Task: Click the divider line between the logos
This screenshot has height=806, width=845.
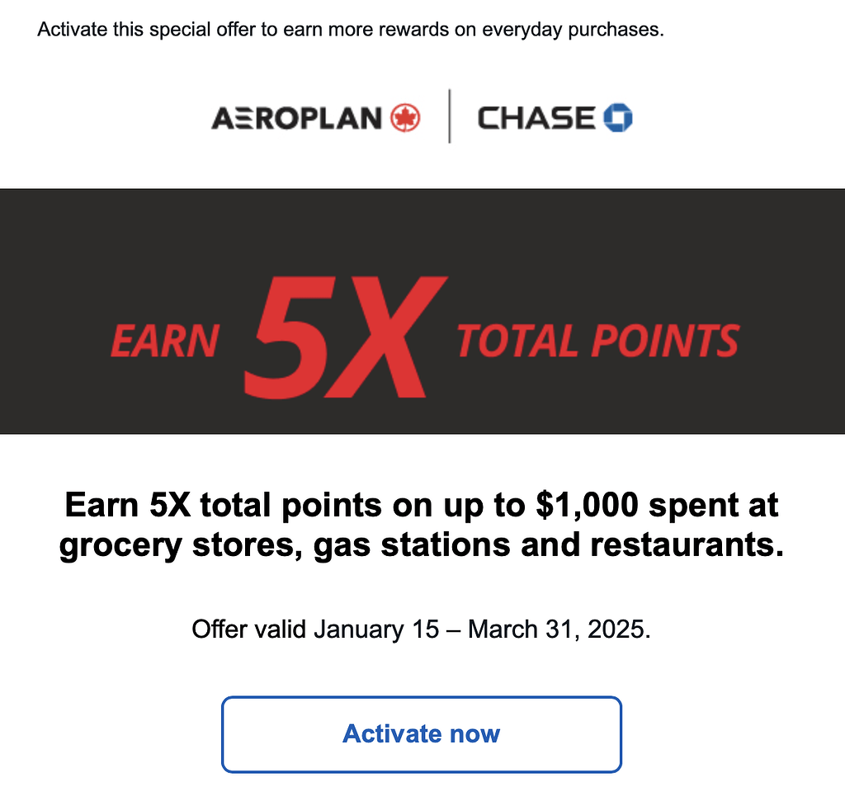Action: click(x=450, y=116)
